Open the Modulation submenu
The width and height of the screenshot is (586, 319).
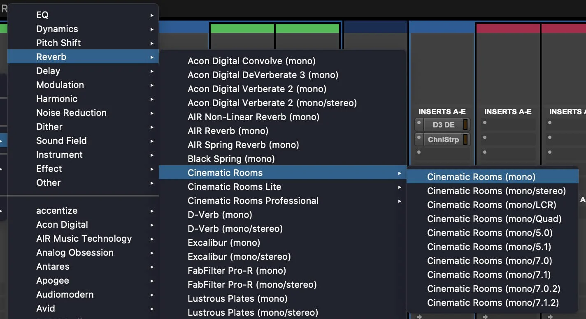[x=83, y=85]
